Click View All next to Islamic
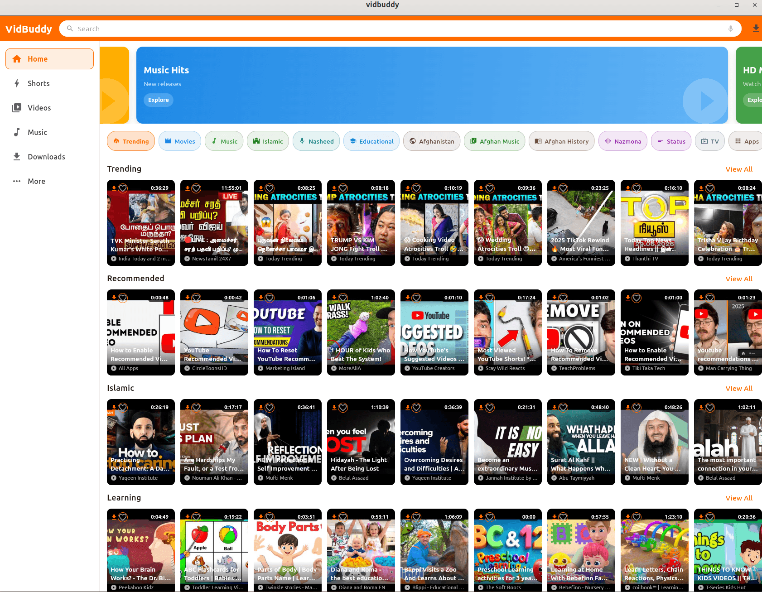This screenshot has height=592, width=762. point(739,388)
